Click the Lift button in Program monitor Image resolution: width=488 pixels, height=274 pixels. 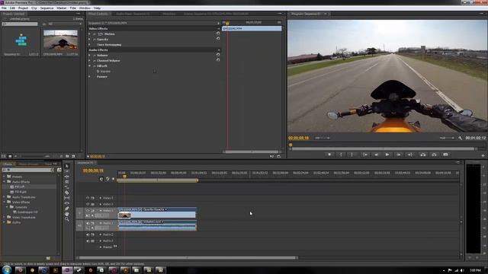[x=422, y=155]
